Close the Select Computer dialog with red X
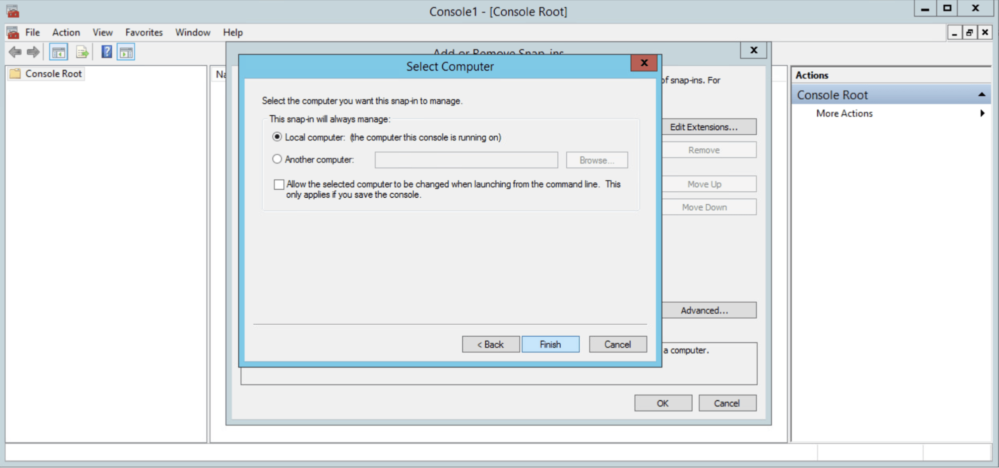The image size is (999, 468). coord(644,63)
